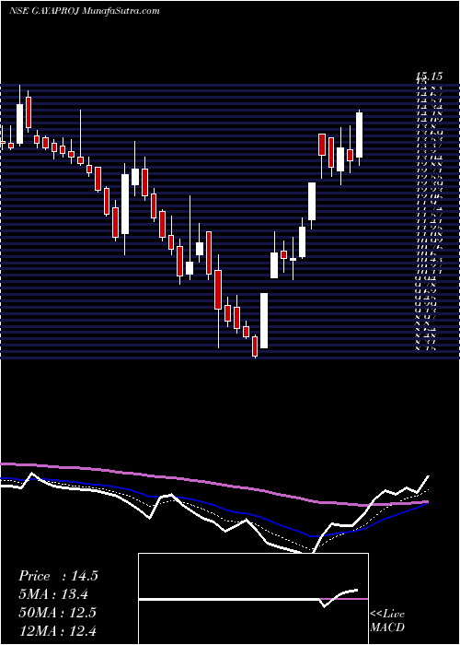Screen dimensions: 460x645
Task: Select the lowest red candlestick at chart bottom
Action: point(255,346)
